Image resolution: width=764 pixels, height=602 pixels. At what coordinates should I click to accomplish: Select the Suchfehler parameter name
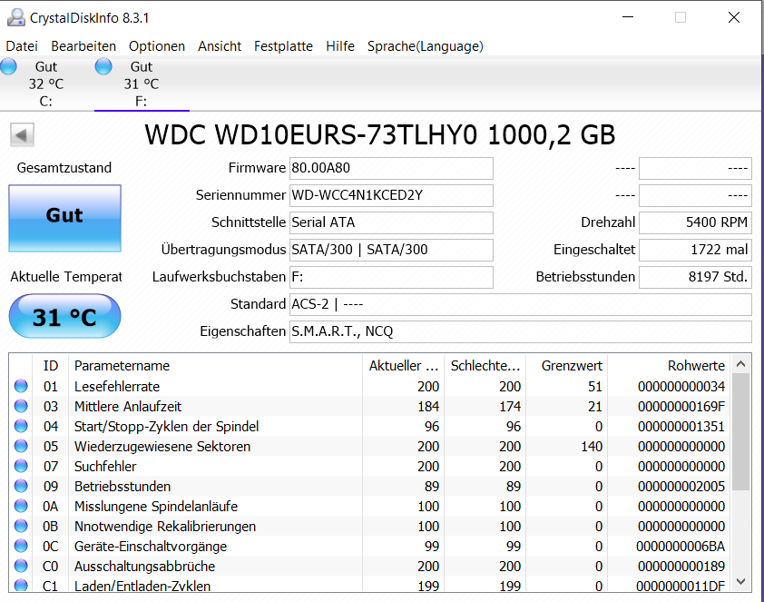[105, 467]
